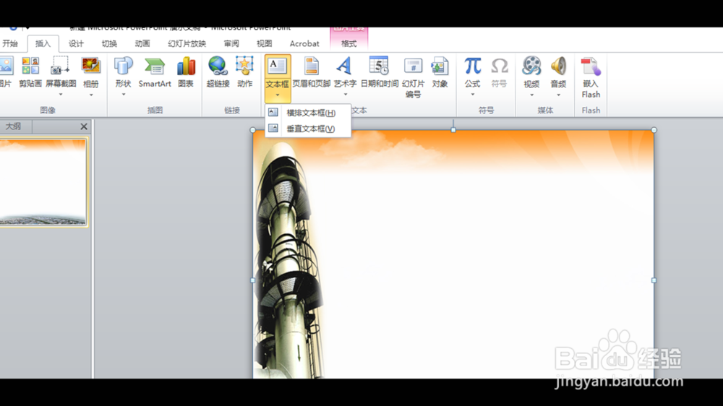Viewport: 723px width, 406px height.
Task: Expand the 相册 dropdown arrow
Action: (x=91, y=95)
